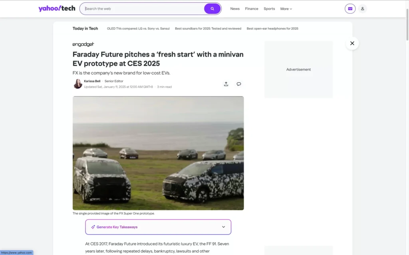Click author name Karissa Bell
Viewport: 409px width, 255px height.
92,81
